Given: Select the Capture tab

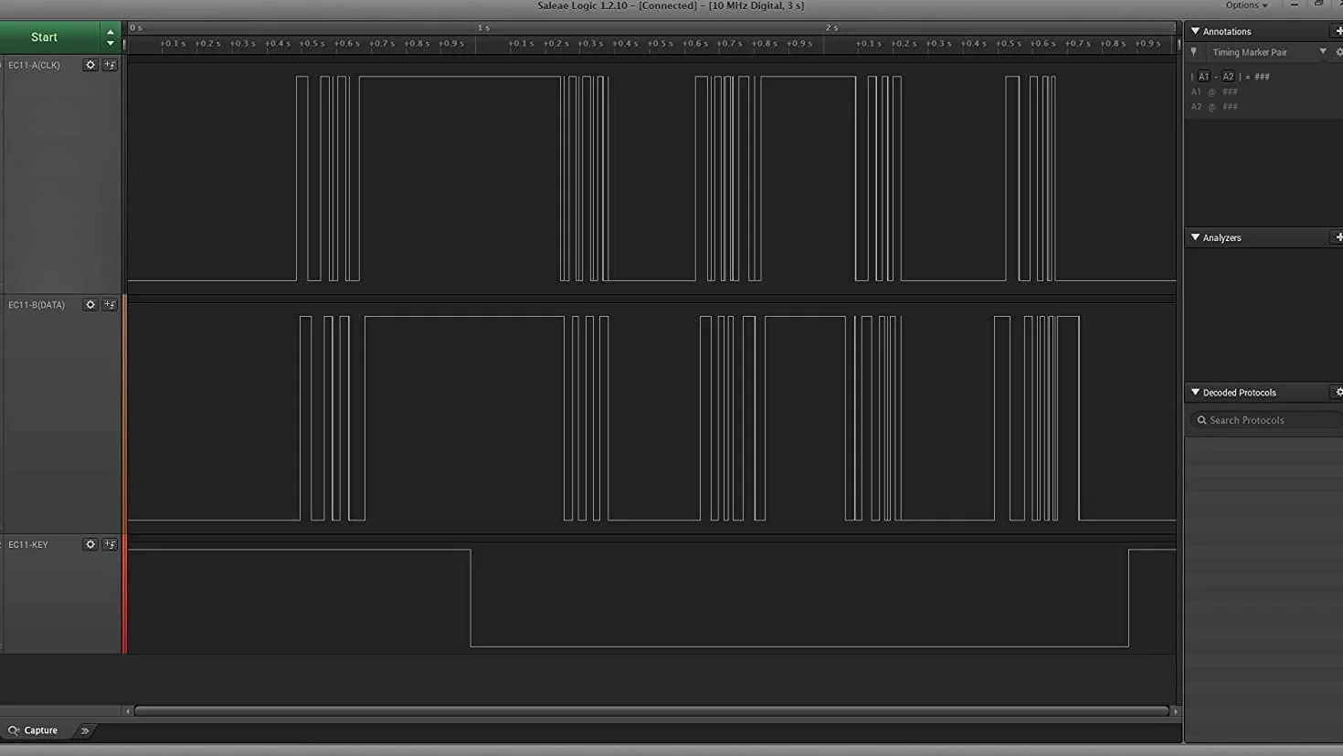Looking at the screenshot, I should [x=34, y=730].
